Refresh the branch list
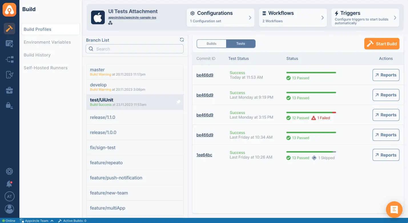This screenshot has height=223, width=408. coord(182,40)
